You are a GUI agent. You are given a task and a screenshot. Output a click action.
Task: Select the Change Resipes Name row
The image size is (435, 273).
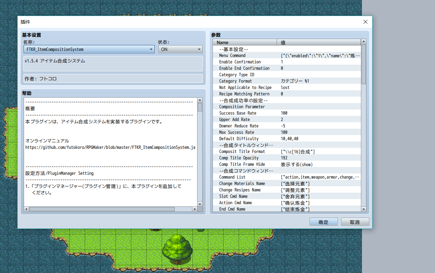(x=287, y=190)
